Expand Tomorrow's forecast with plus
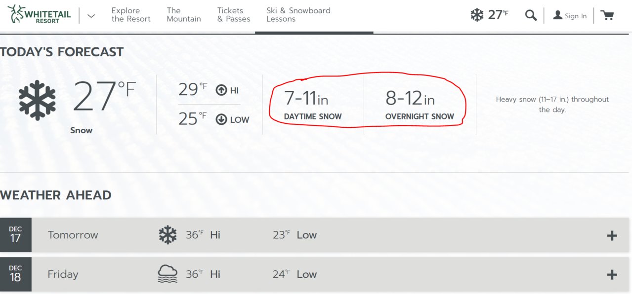Screen dimensions: 632x294 coord(612,235)
